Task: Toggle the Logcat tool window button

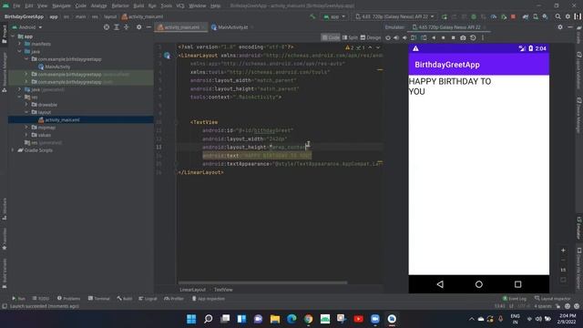Action: click(x=148, y=299)
